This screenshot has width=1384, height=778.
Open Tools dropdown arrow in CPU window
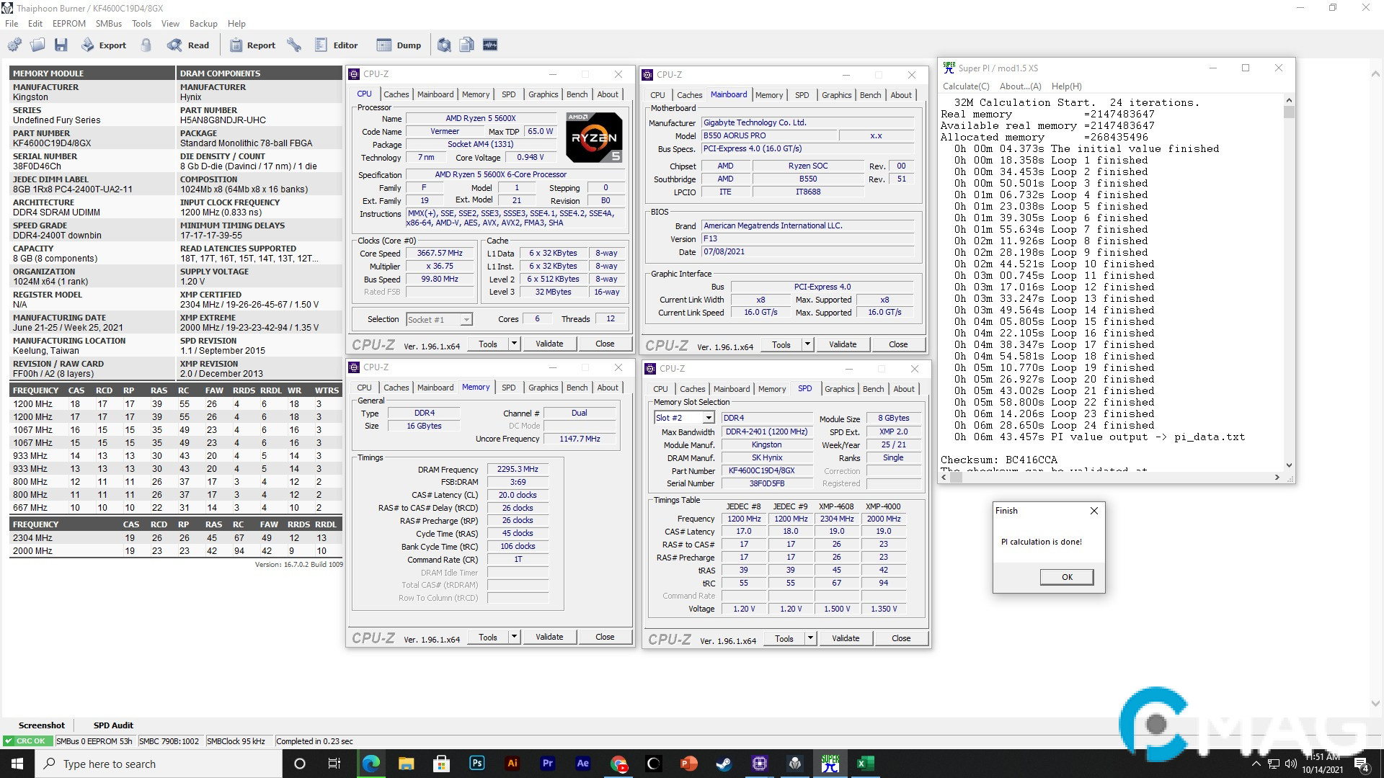coord(514,344)
